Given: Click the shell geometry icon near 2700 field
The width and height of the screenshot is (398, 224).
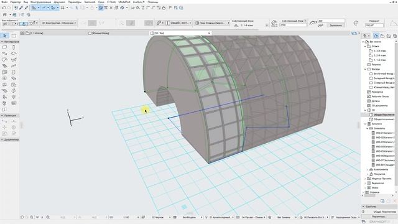Looking at the screenshot, I should point(274,23).
